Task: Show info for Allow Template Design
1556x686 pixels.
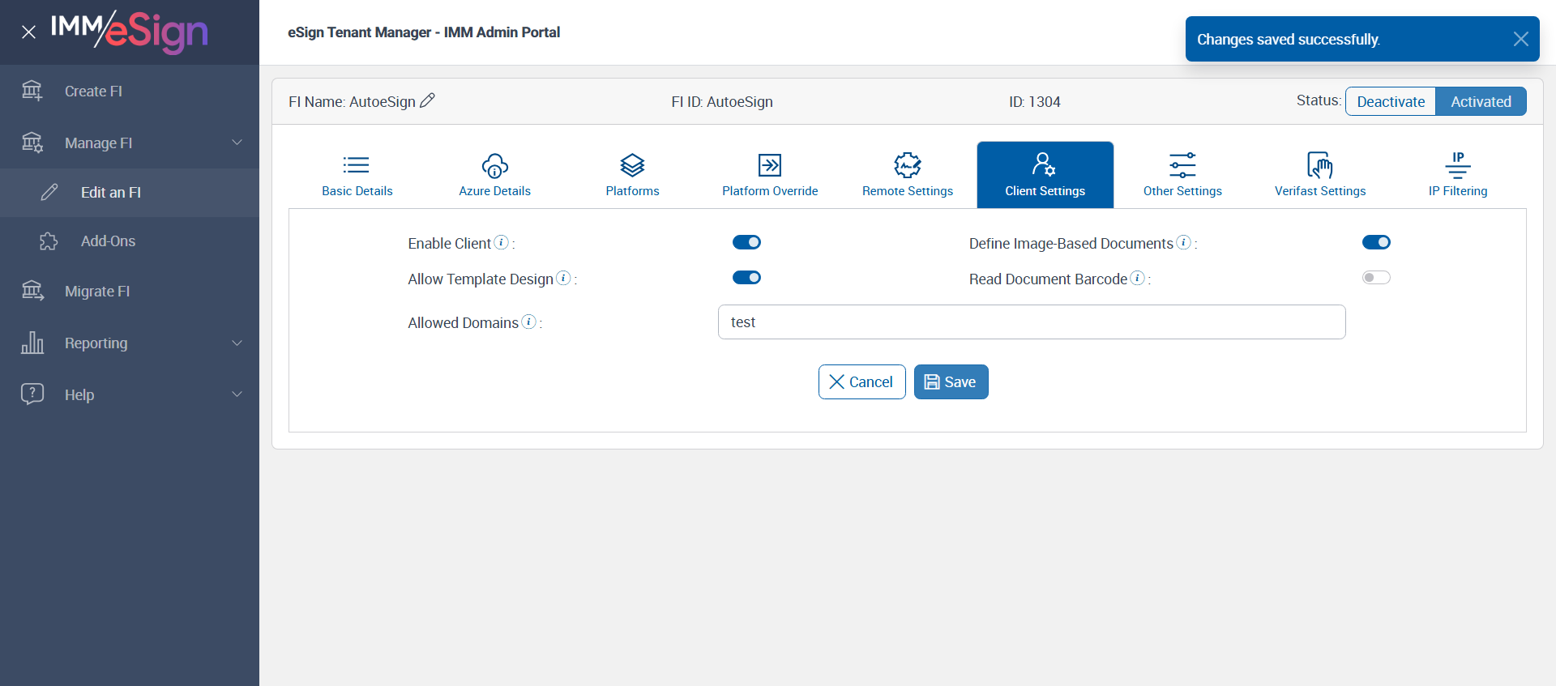Action: 563,278
